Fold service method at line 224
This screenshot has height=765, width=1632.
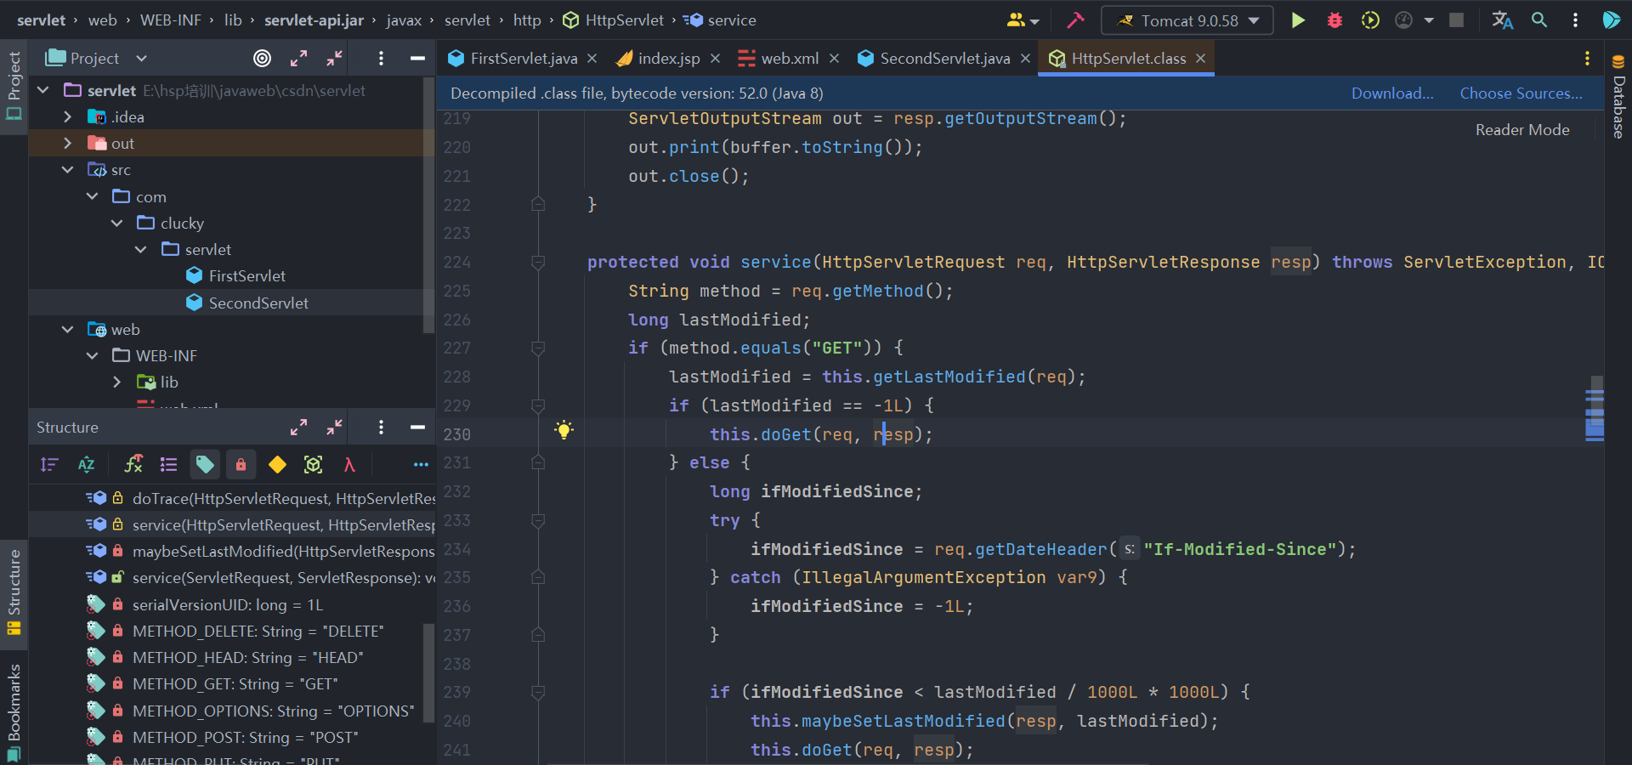538,262
